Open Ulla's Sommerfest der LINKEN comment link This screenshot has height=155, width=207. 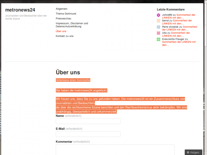tap(180, 33)
